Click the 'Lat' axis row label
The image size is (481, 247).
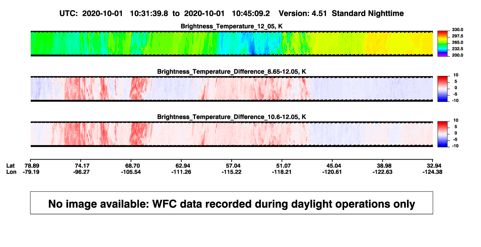coord(11,165)
